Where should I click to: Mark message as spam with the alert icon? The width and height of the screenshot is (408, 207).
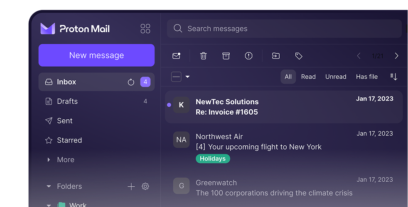(248, 56)
